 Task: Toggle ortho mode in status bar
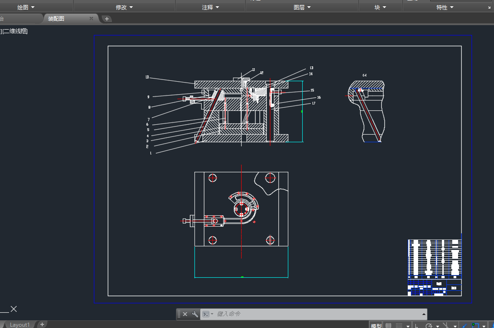click(417, 325)
